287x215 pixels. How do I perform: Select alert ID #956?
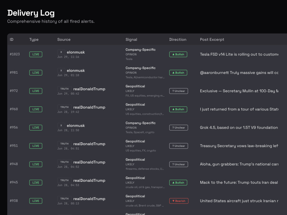tap(14, 128)
